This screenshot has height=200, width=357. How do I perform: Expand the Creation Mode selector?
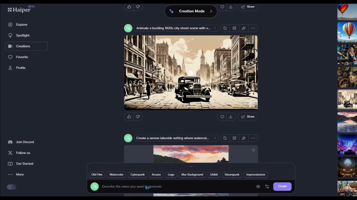click(191, 11)
